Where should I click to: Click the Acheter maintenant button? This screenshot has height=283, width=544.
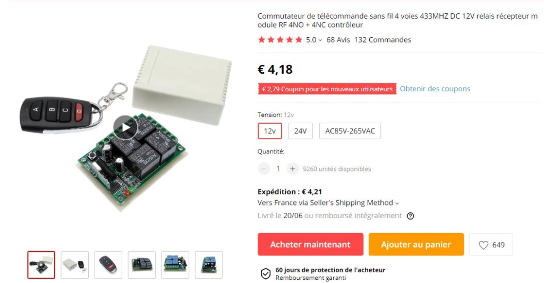point(310,244)
